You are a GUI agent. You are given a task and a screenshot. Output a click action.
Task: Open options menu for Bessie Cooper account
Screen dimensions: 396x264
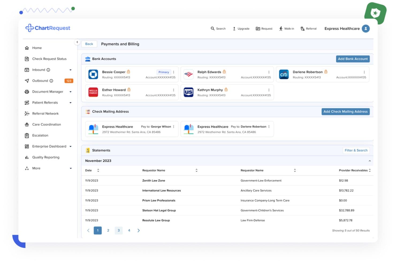click(x=174, y=72)
